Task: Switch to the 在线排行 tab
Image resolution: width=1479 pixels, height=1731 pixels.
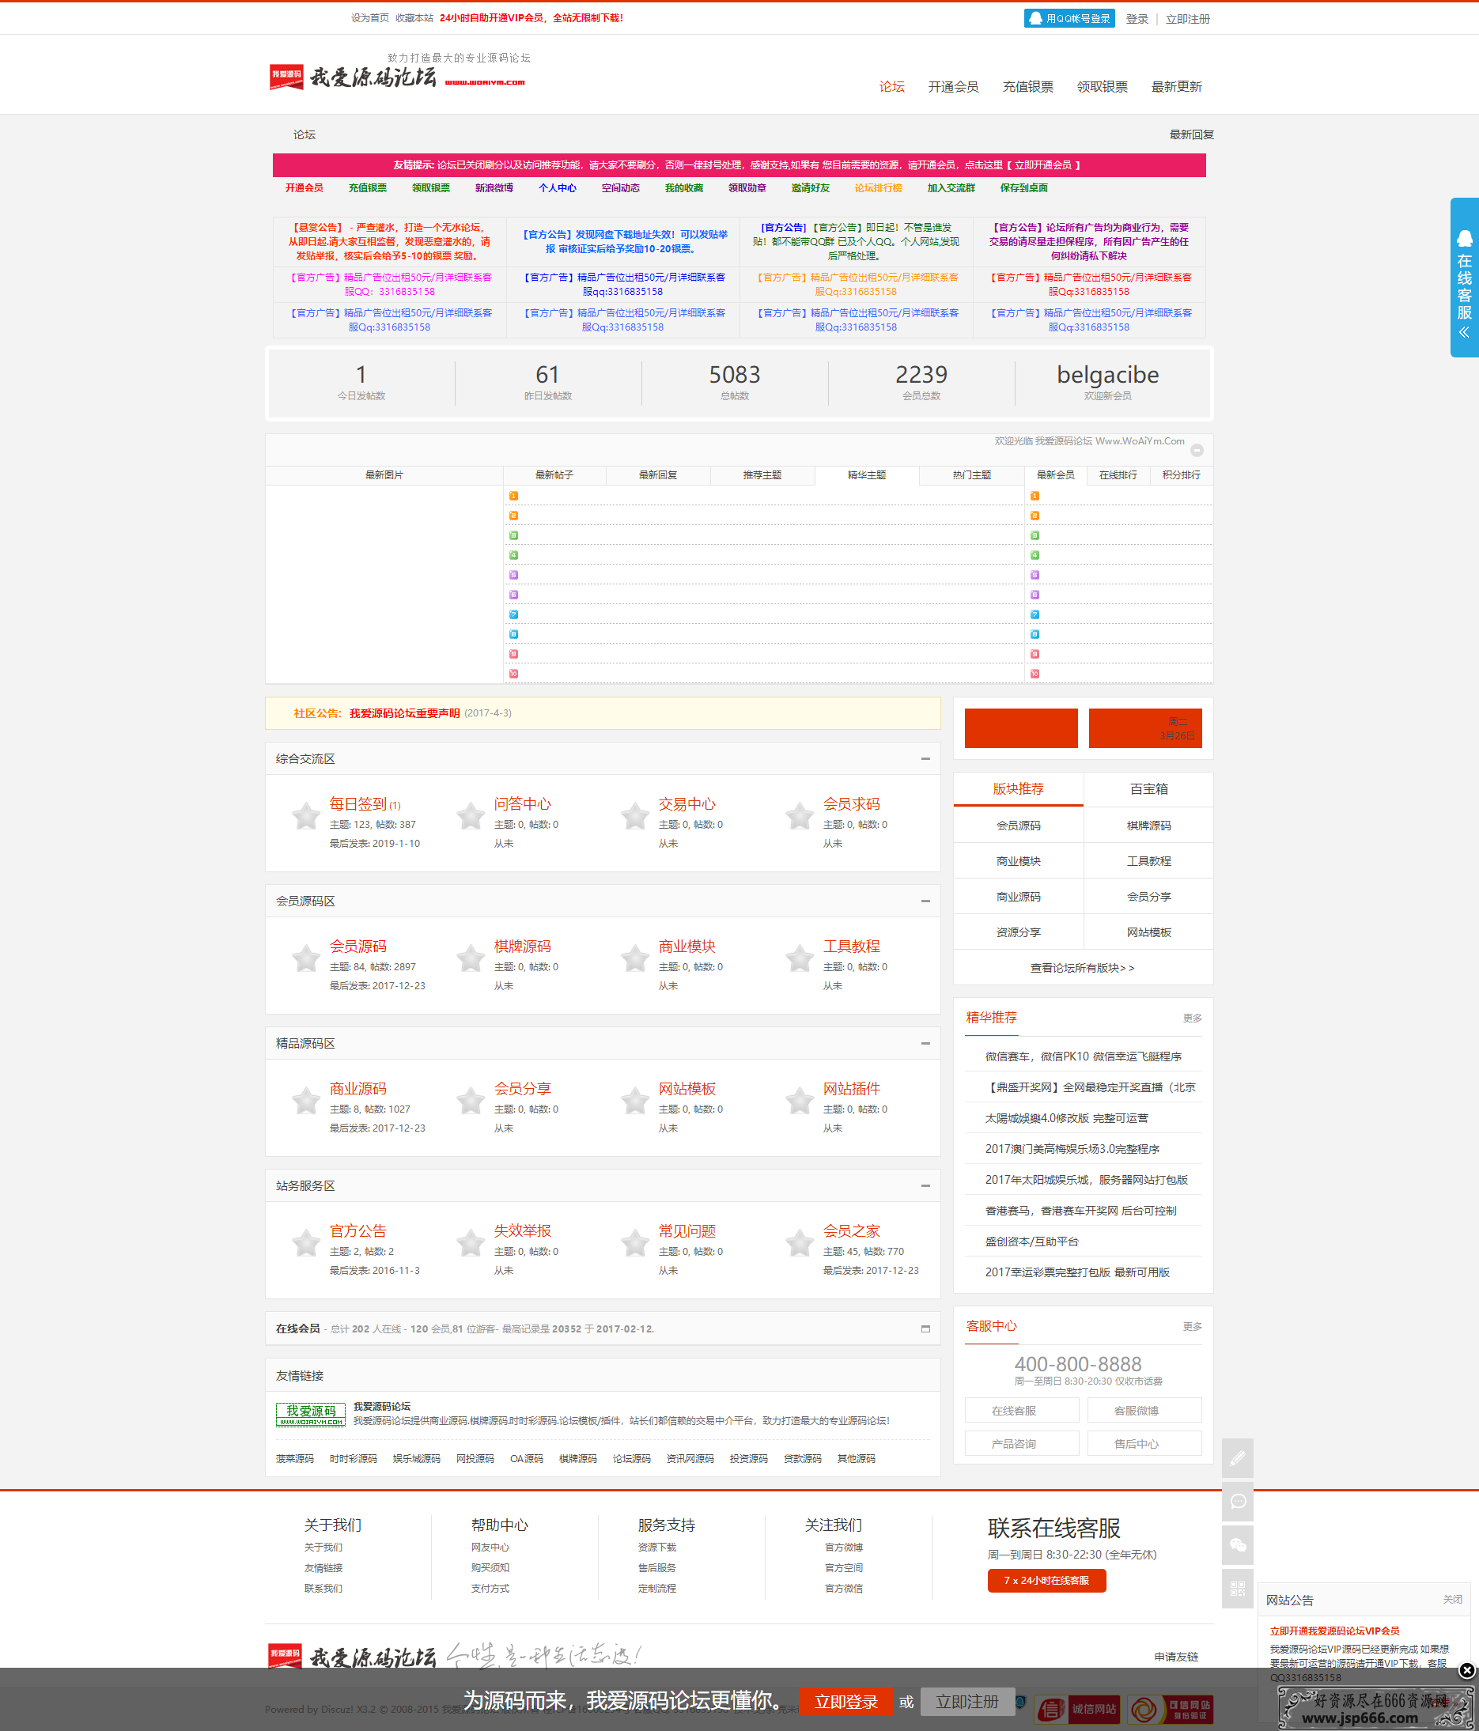Action: tap(1118, 474)
